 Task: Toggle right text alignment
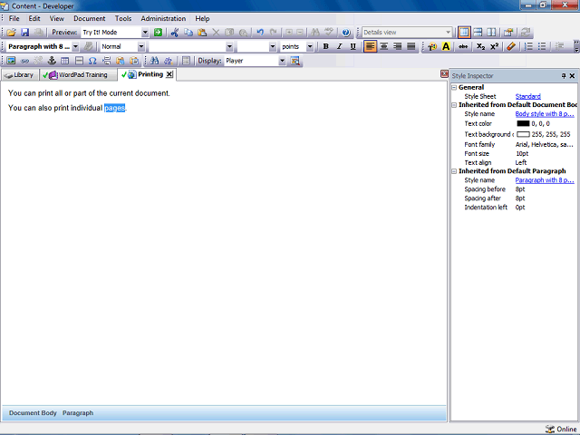pyautogui.click(x=398, y=46)
